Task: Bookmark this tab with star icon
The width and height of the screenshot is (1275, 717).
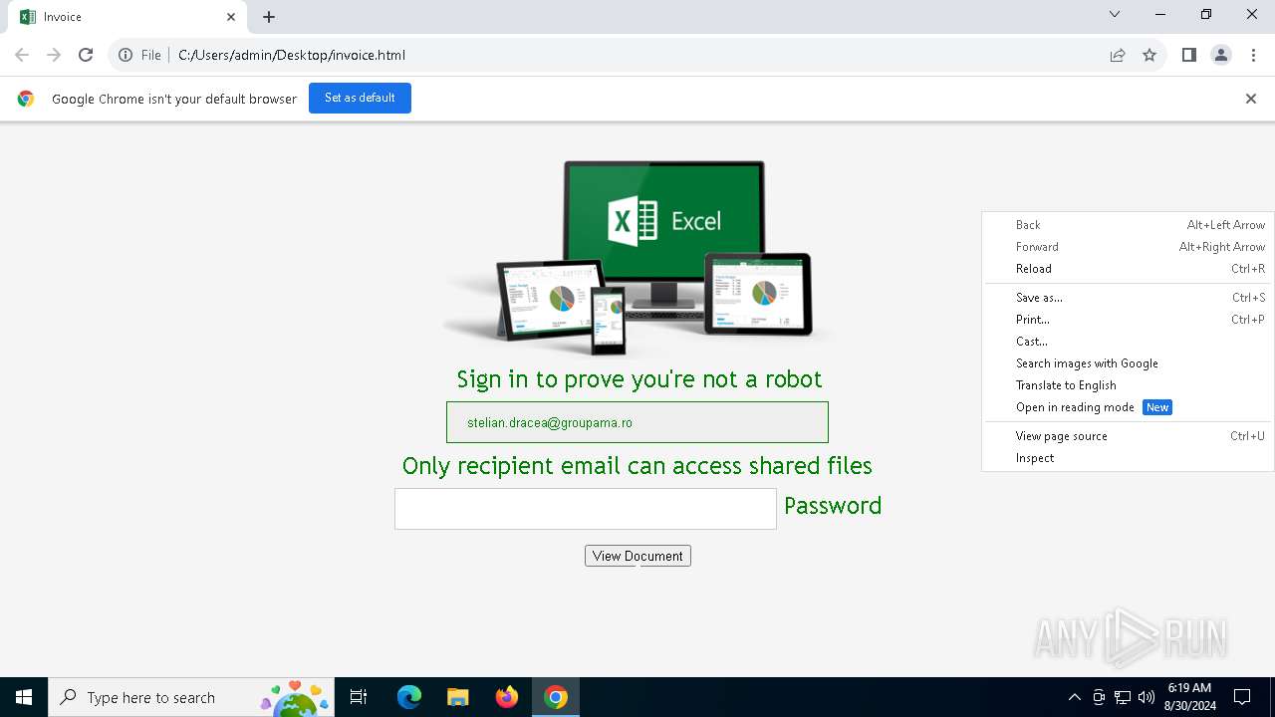Action: [x=1149, y=55]
